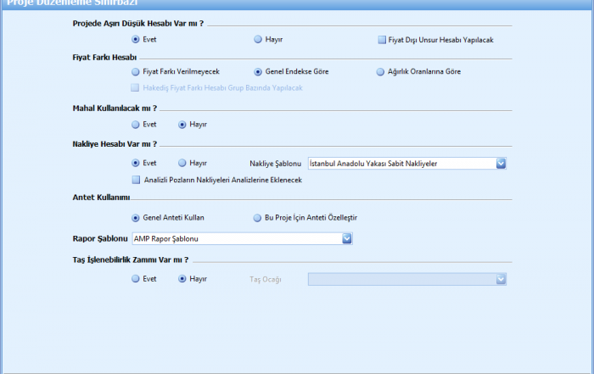This screenshot has height=374, width=594.
Task: Tick Analizli Pozların Nakliyeleri Analizlerine Eklenecek
Action: (136, 180)
